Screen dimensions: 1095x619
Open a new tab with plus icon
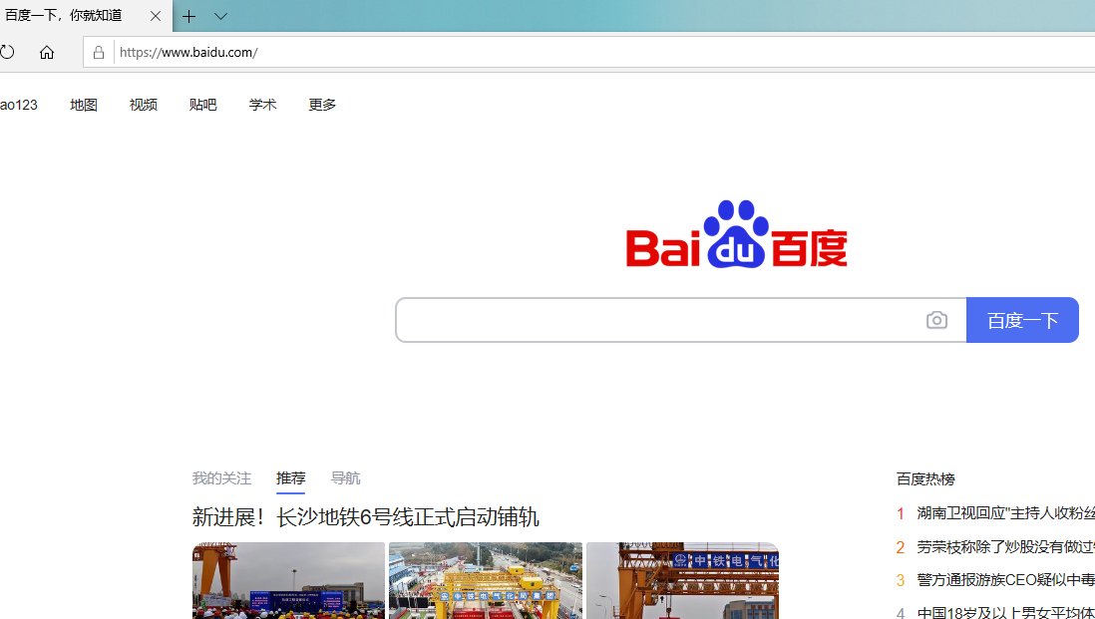(188, 16)
